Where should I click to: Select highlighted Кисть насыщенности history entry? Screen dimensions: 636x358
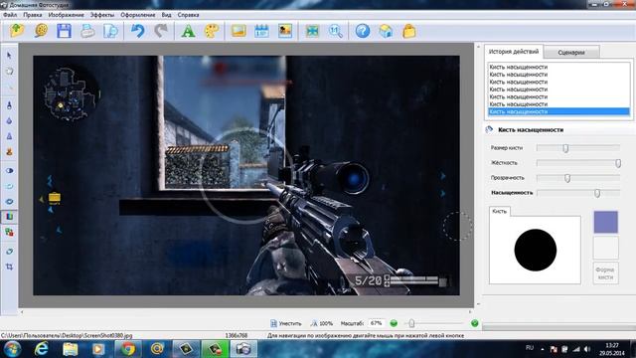[x=558, y=111]
